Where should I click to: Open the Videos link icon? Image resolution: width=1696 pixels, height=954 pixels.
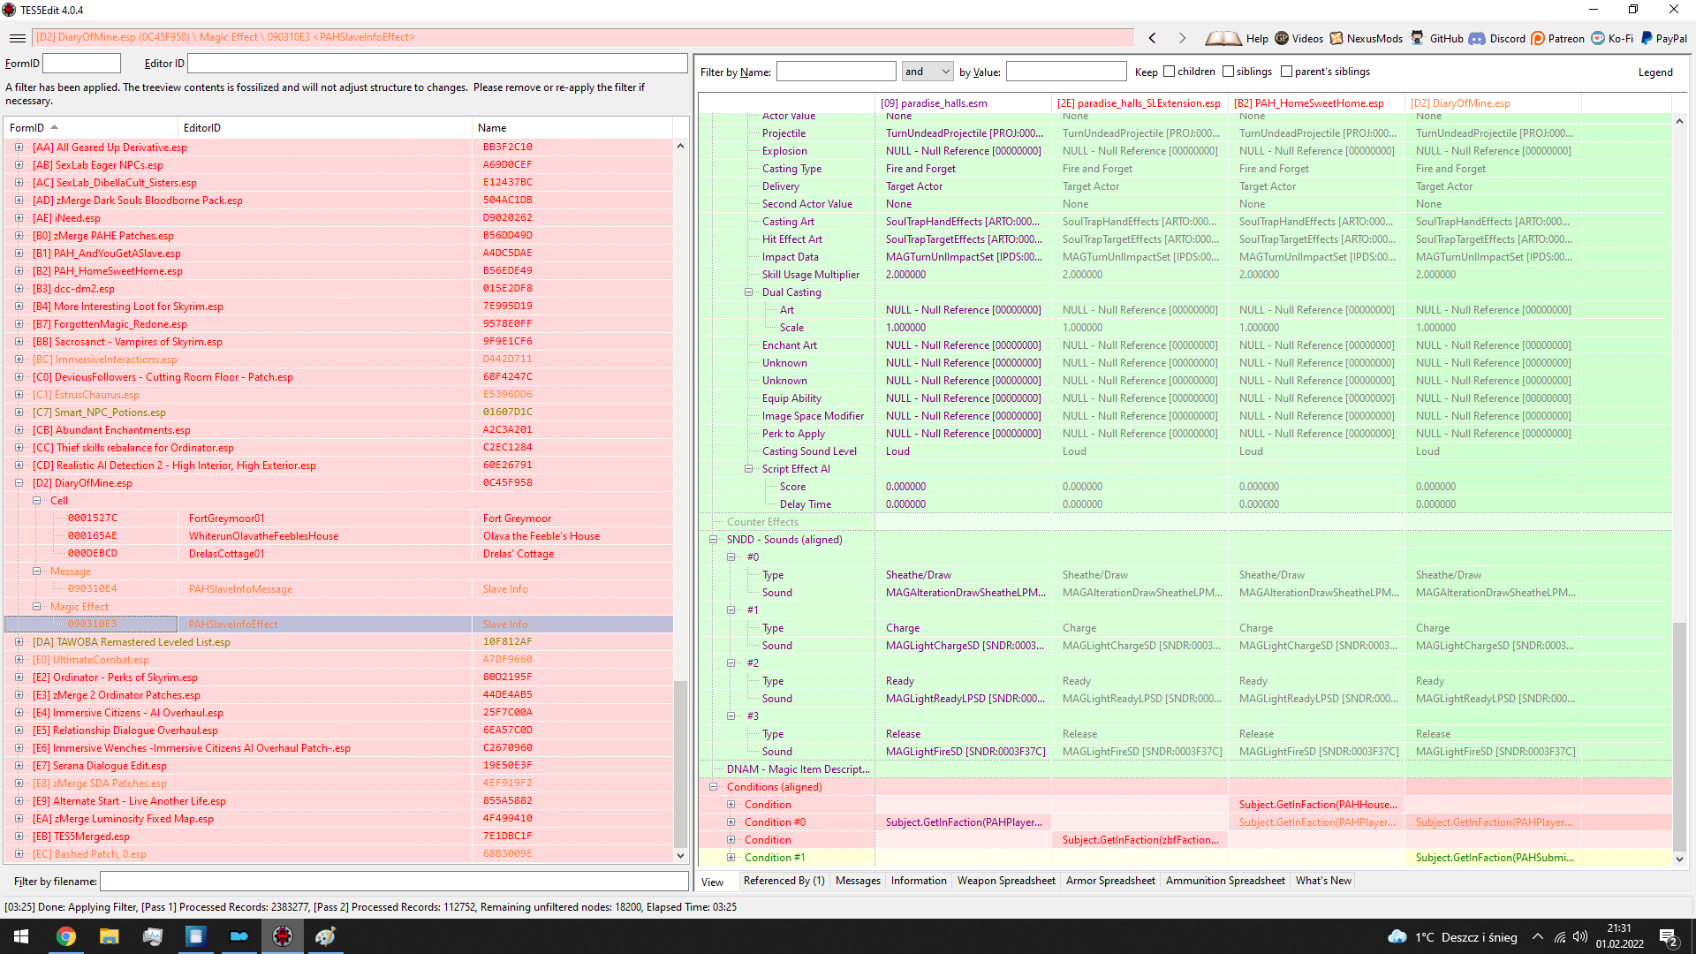coord(1282,38)
